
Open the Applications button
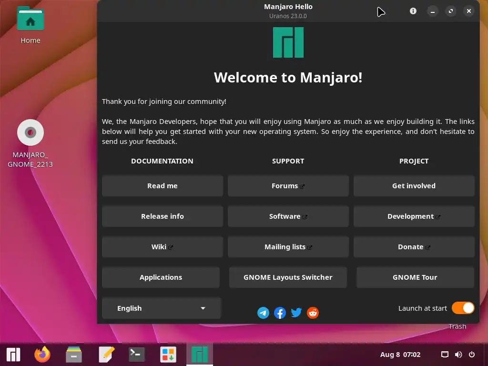[161, 277]
